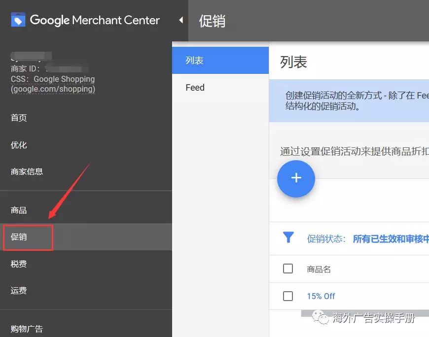Click the Google Merchant Center title text
The image size is (429, 337).
(x=95, y=20)
